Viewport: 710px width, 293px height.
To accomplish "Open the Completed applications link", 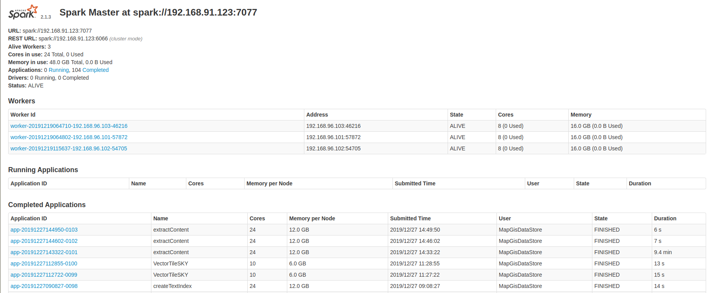I will pos(95,70).
